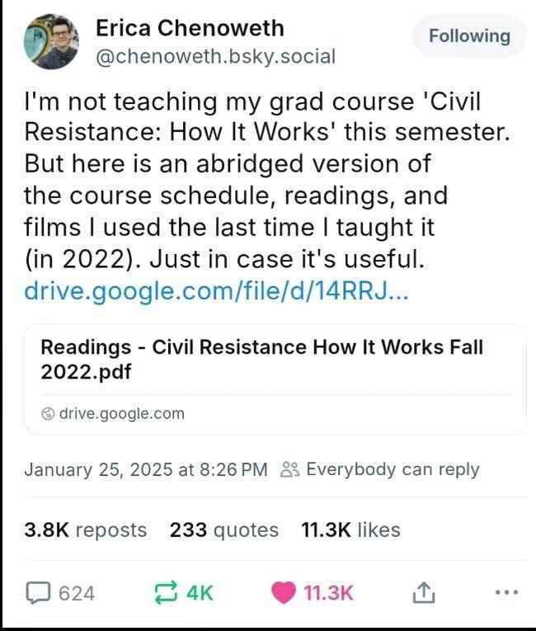Open the drive.google.com/file/d/14RRJ... link

pyautogui.click(x=214, y=290)
